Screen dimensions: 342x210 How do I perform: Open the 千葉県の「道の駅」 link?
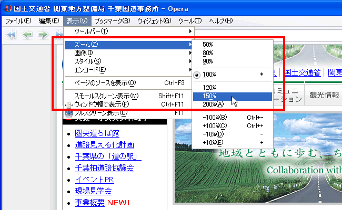coord(108,156)
